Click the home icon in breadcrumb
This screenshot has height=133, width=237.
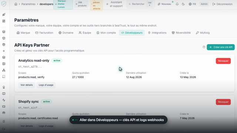[16, 4]
